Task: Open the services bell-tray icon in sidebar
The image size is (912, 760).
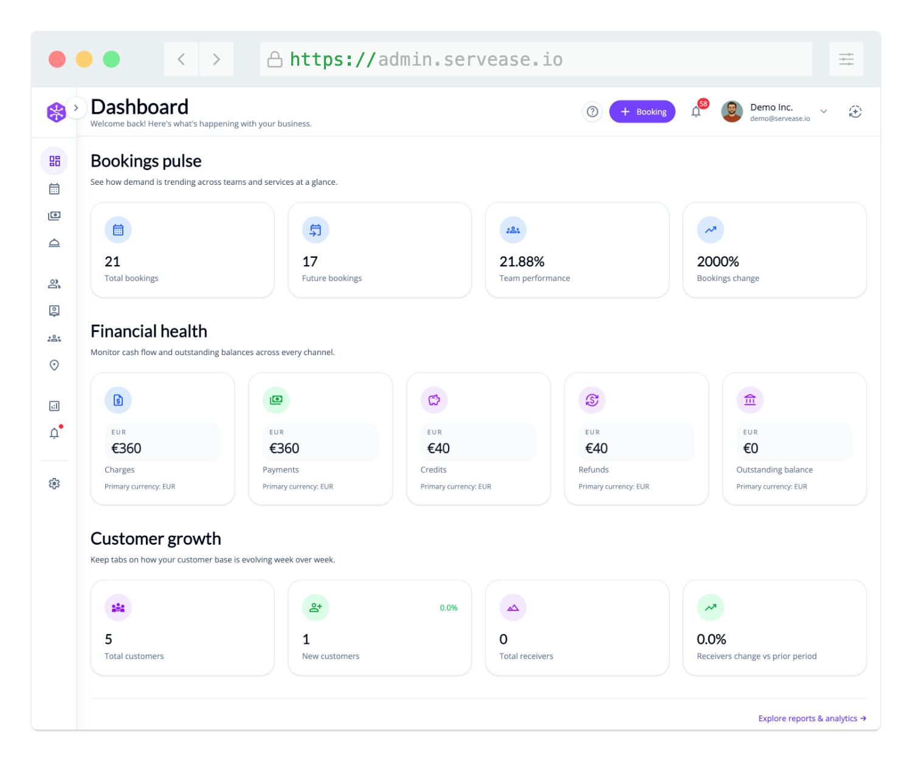Action: tap(54, 243)
